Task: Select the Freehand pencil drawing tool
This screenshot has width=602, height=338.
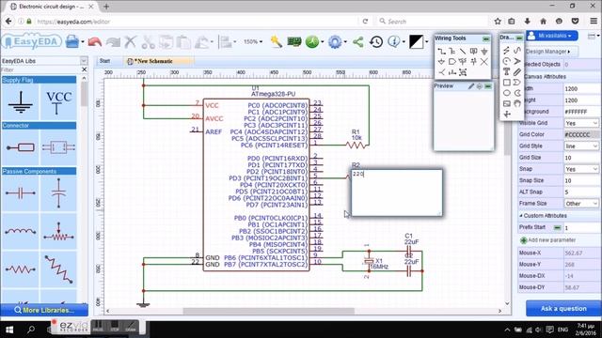Action: (x=517, y=71)
